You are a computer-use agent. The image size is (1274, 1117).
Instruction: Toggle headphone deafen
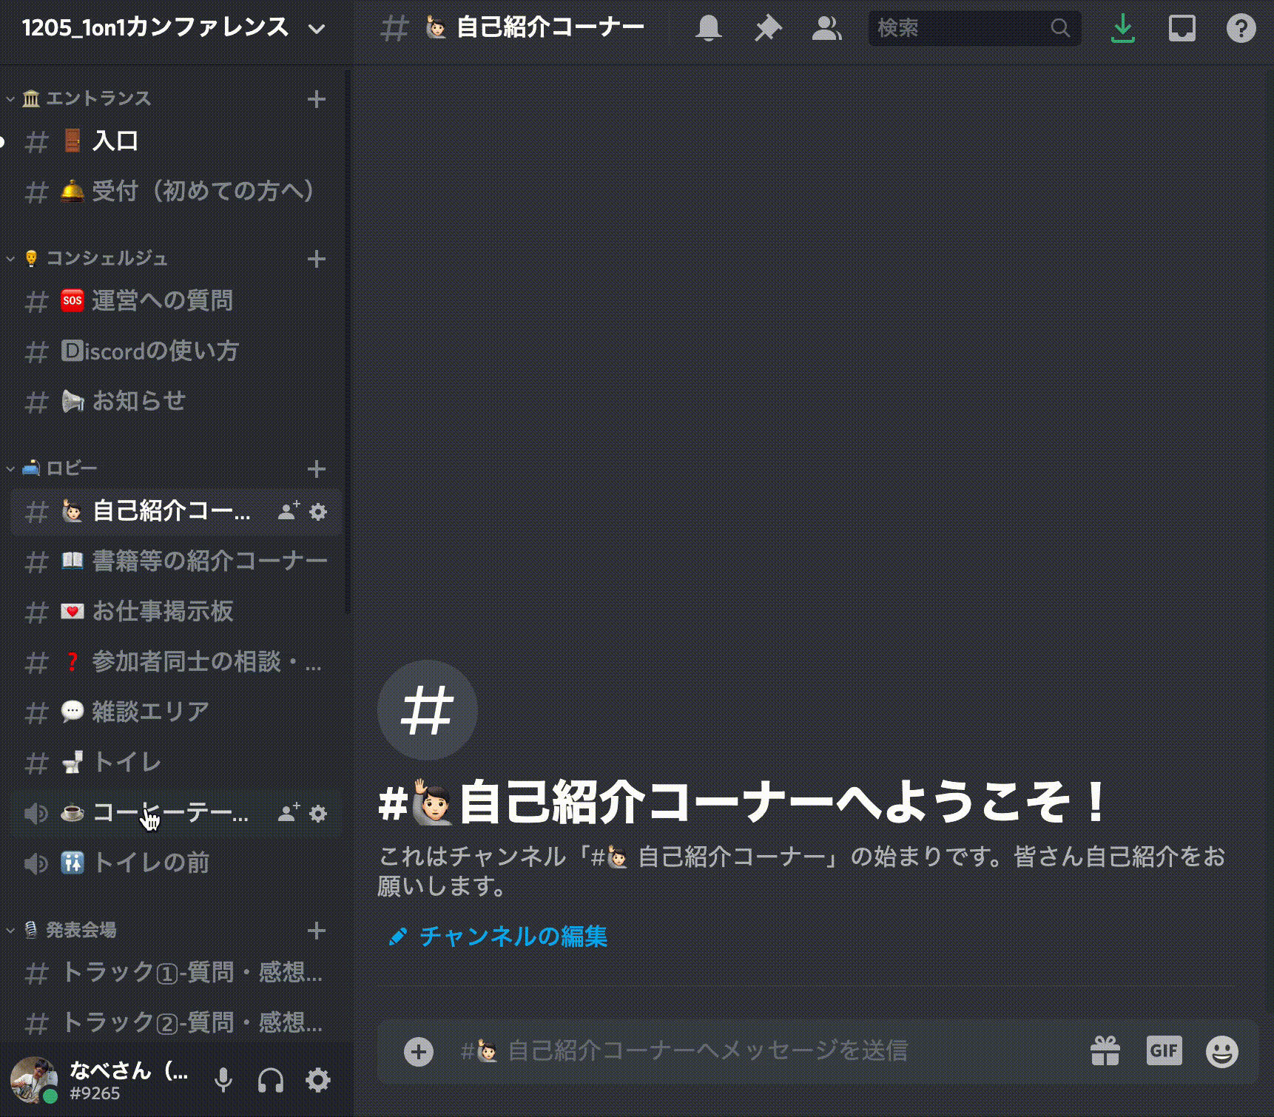271,1081
